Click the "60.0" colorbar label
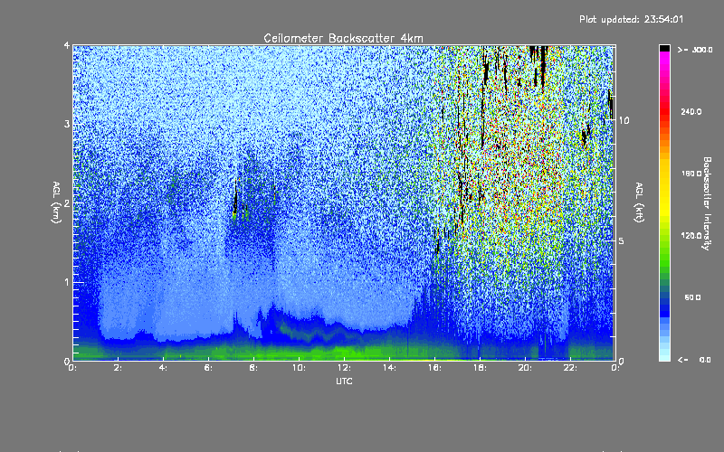The height and width of the screenshot is (452, 724). click(x=692, y=297)
